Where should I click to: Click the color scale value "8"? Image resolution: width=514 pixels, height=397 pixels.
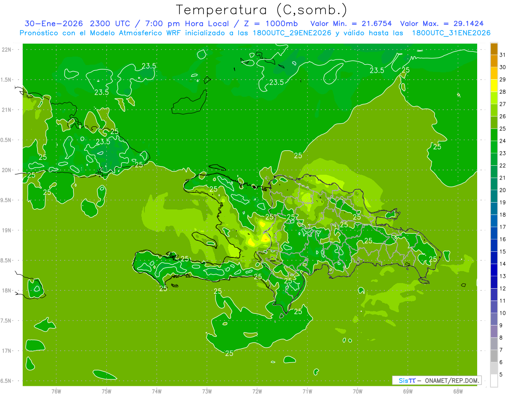(501, 337)
